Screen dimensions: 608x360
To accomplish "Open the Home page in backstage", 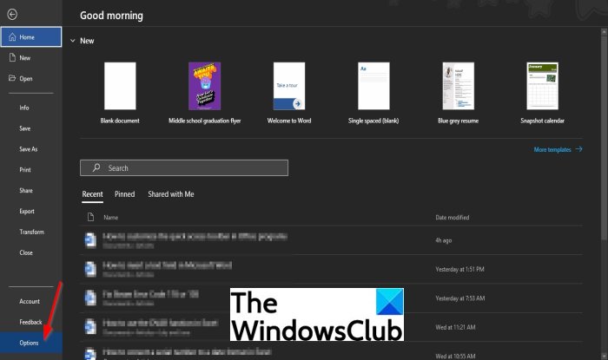I will (31, 36).
